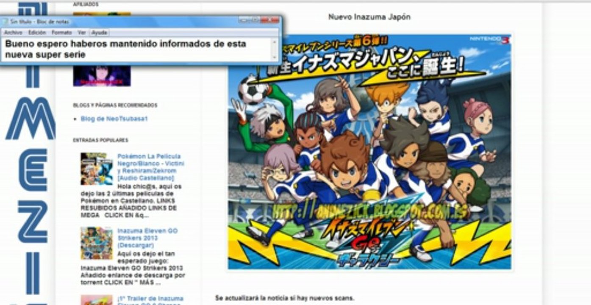
Task: Open the Edición menu in Notepad
Action: 37,33
